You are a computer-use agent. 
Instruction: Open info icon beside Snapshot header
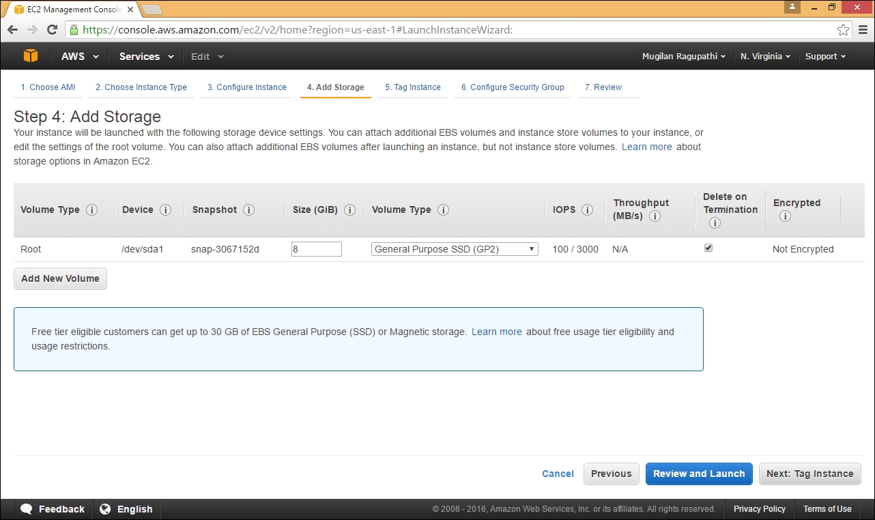pos(248,210)
